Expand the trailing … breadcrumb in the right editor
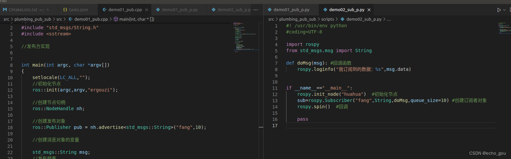This screenshot has width=511, height=159. tap(389, 19)
